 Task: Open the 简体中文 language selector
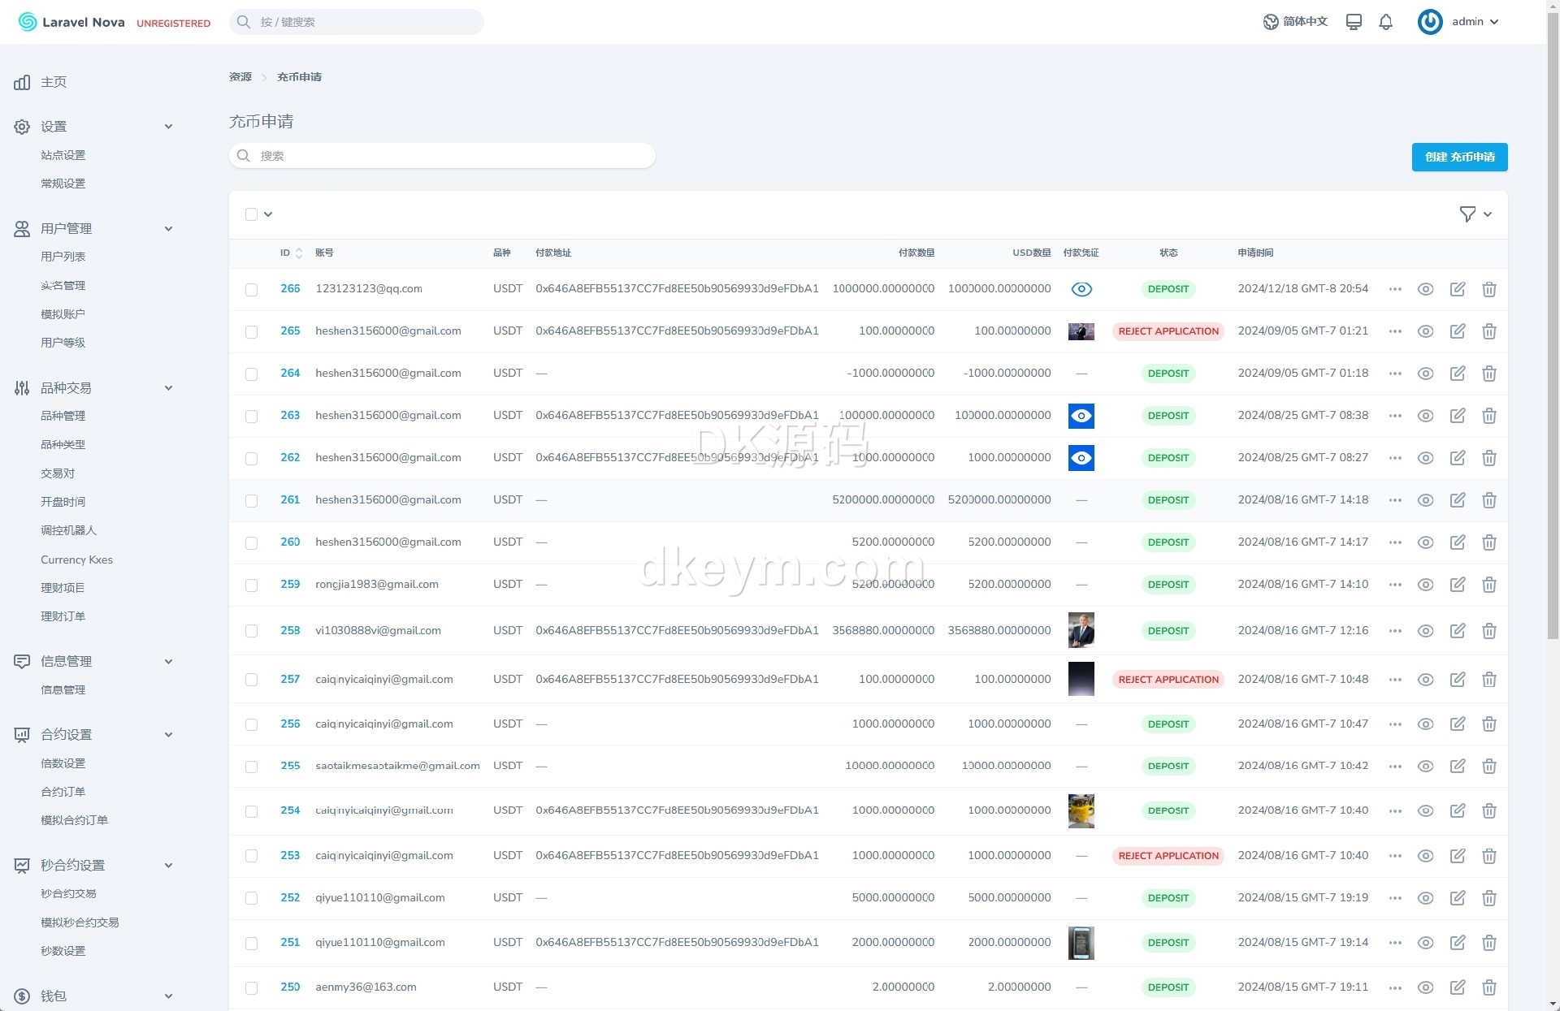pyautogui.click(x=1295, y=22)
